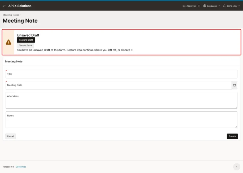Go to the APEX Solutions home
Screen dimensions: 243x173
coord(20,6)
